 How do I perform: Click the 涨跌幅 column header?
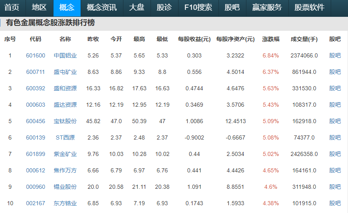[x=271, y=39]
